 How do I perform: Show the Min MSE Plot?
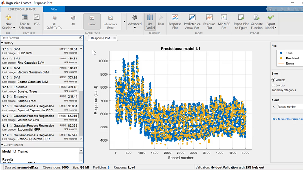click(x=224, y=22)
